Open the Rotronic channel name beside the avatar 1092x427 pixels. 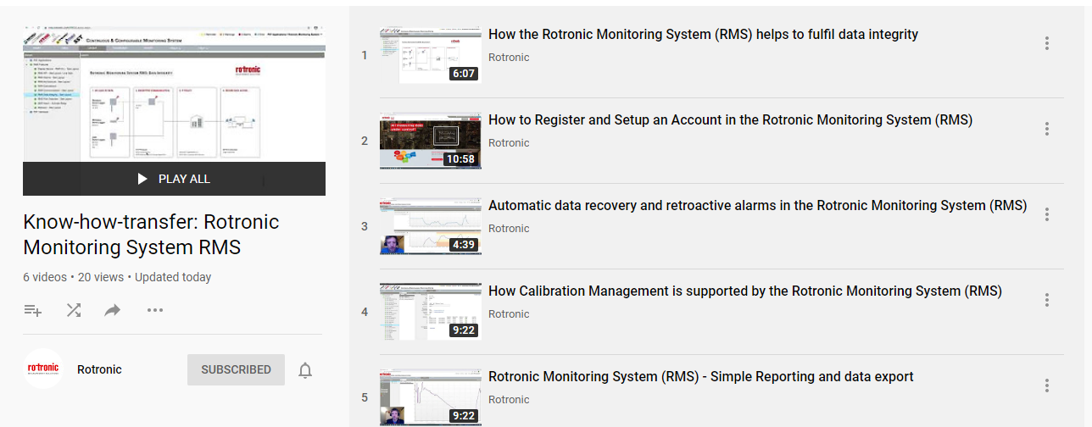99,369
